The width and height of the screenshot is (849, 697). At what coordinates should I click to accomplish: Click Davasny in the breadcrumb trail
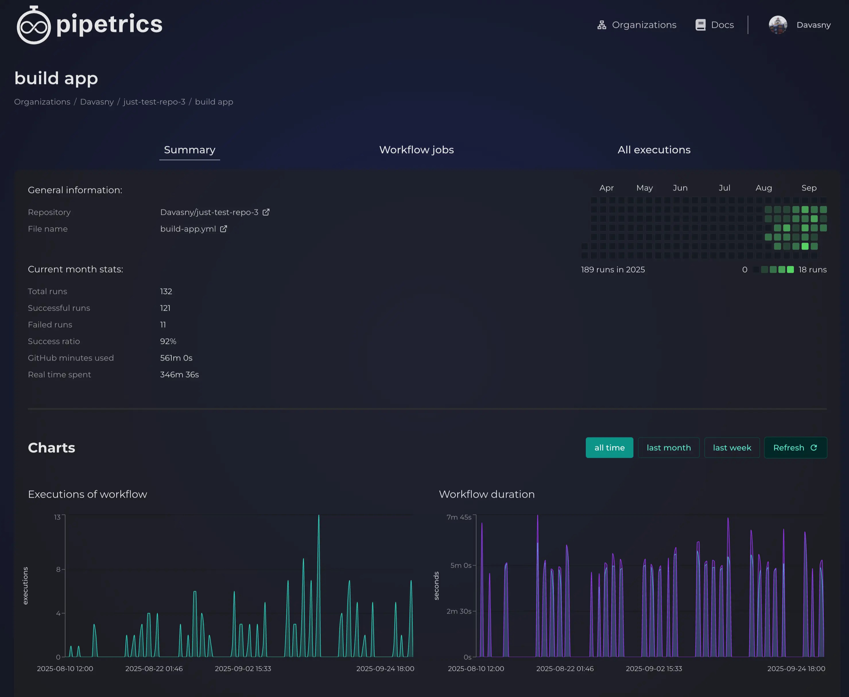[x=96, y=102]
